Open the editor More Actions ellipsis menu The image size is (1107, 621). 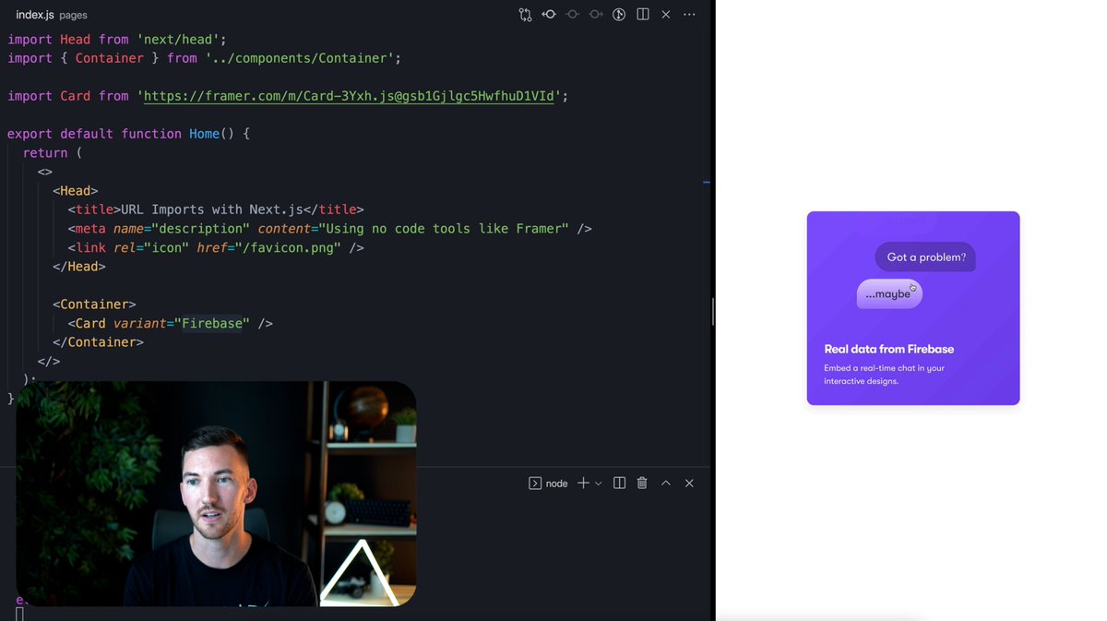point(689,15)
